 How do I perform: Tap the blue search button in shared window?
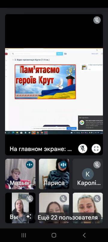60,54
